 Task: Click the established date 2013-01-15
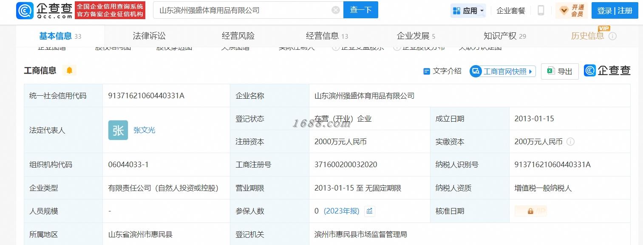click(534, 119)
